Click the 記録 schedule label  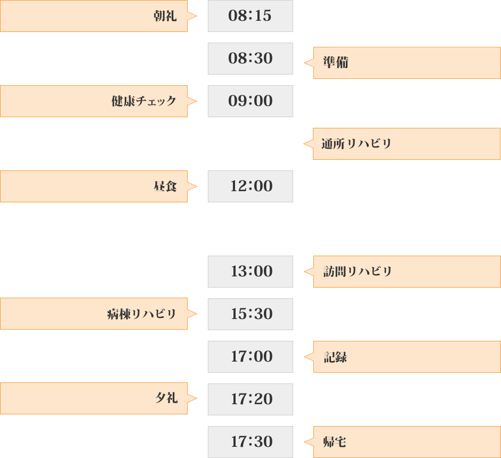point(407,357)
